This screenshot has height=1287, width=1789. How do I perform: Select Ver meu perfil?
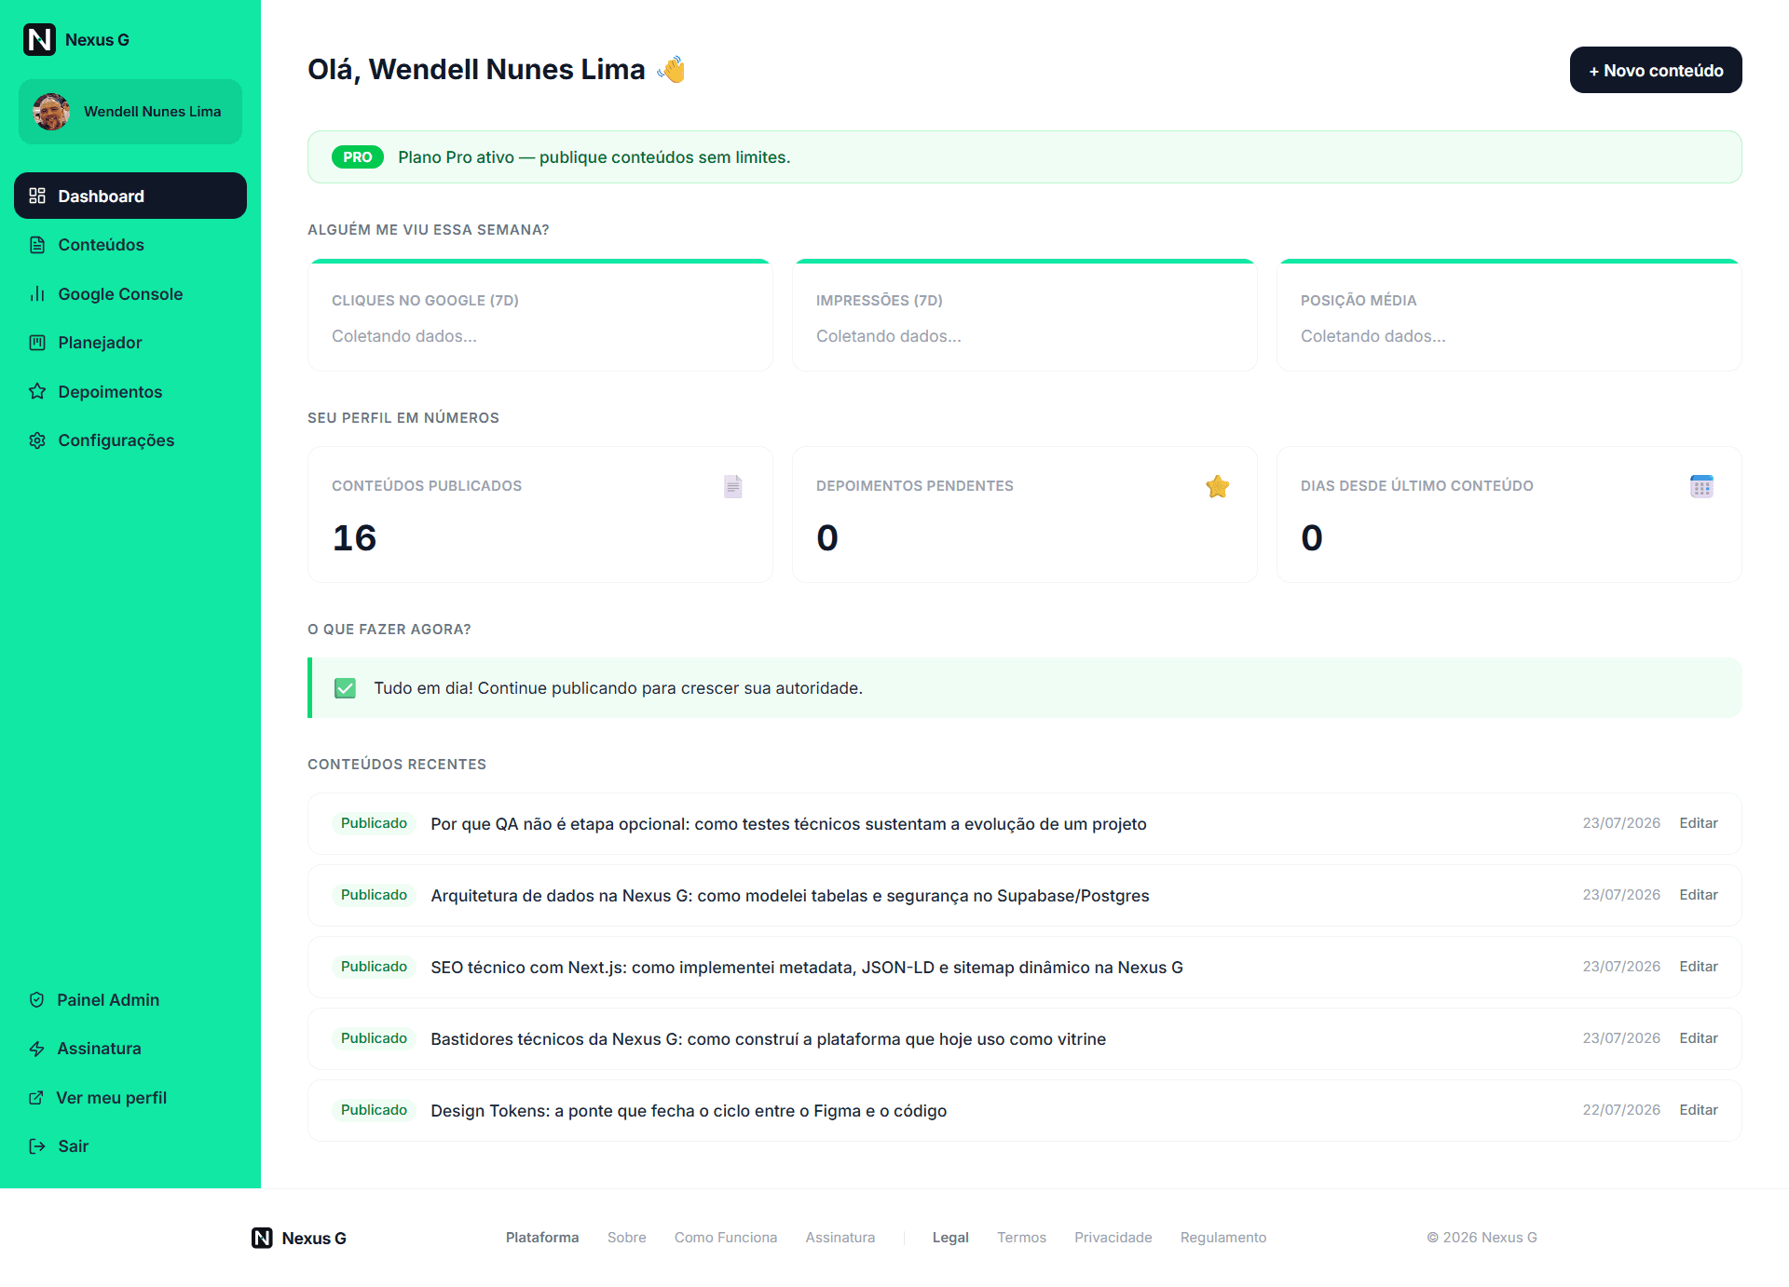click(x=130, y=1098)
